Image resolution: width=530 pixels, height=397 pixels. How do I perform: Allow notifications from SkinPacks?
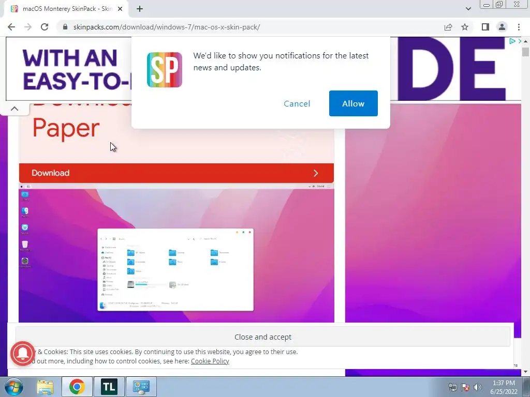coord(353,103)
